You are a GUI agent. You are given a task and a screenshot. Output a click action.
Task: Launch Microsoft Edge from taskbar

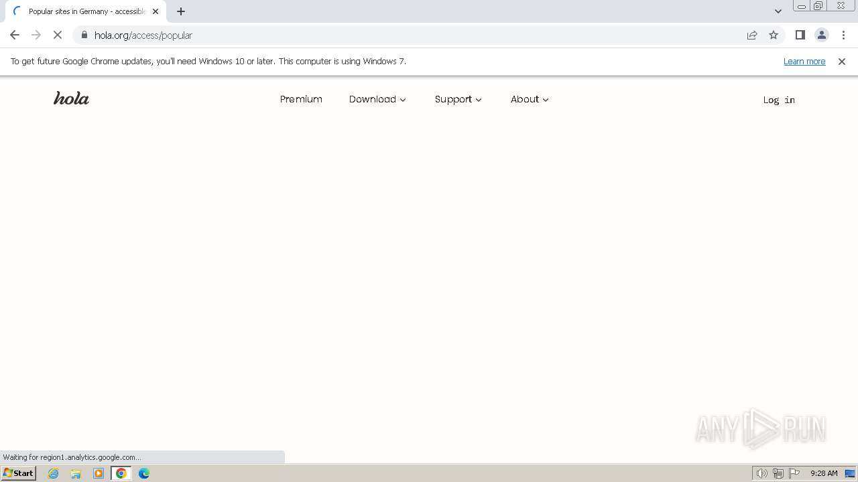coord(144,473)
